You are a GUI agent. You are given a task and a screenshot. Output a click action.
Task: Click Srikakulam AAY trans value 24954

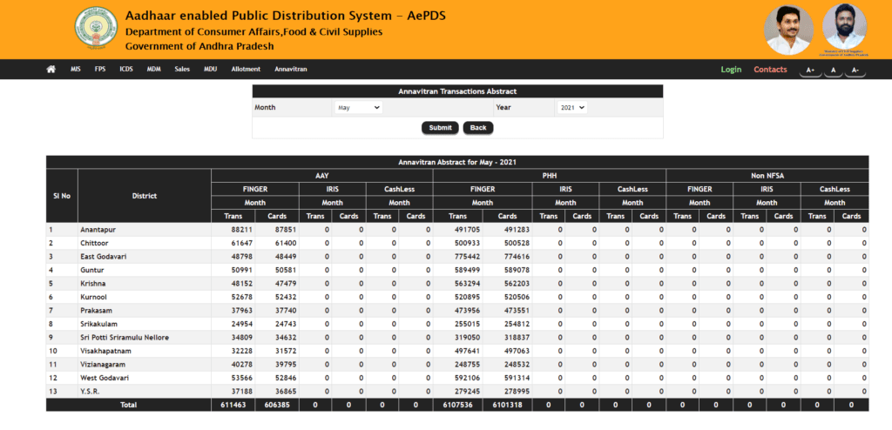click(x=242, y=324)
